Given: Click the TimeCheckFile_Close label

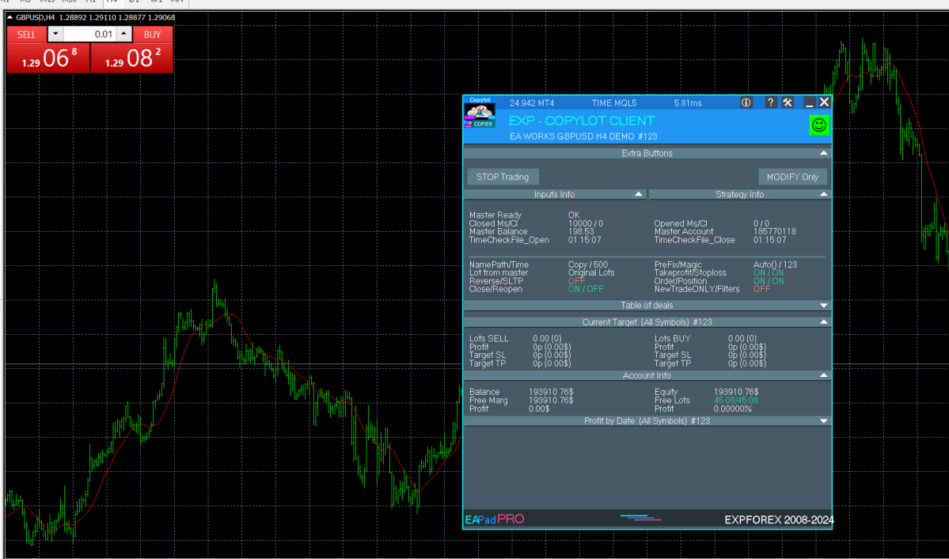Looking at the screenshot, I should point(694,240).
